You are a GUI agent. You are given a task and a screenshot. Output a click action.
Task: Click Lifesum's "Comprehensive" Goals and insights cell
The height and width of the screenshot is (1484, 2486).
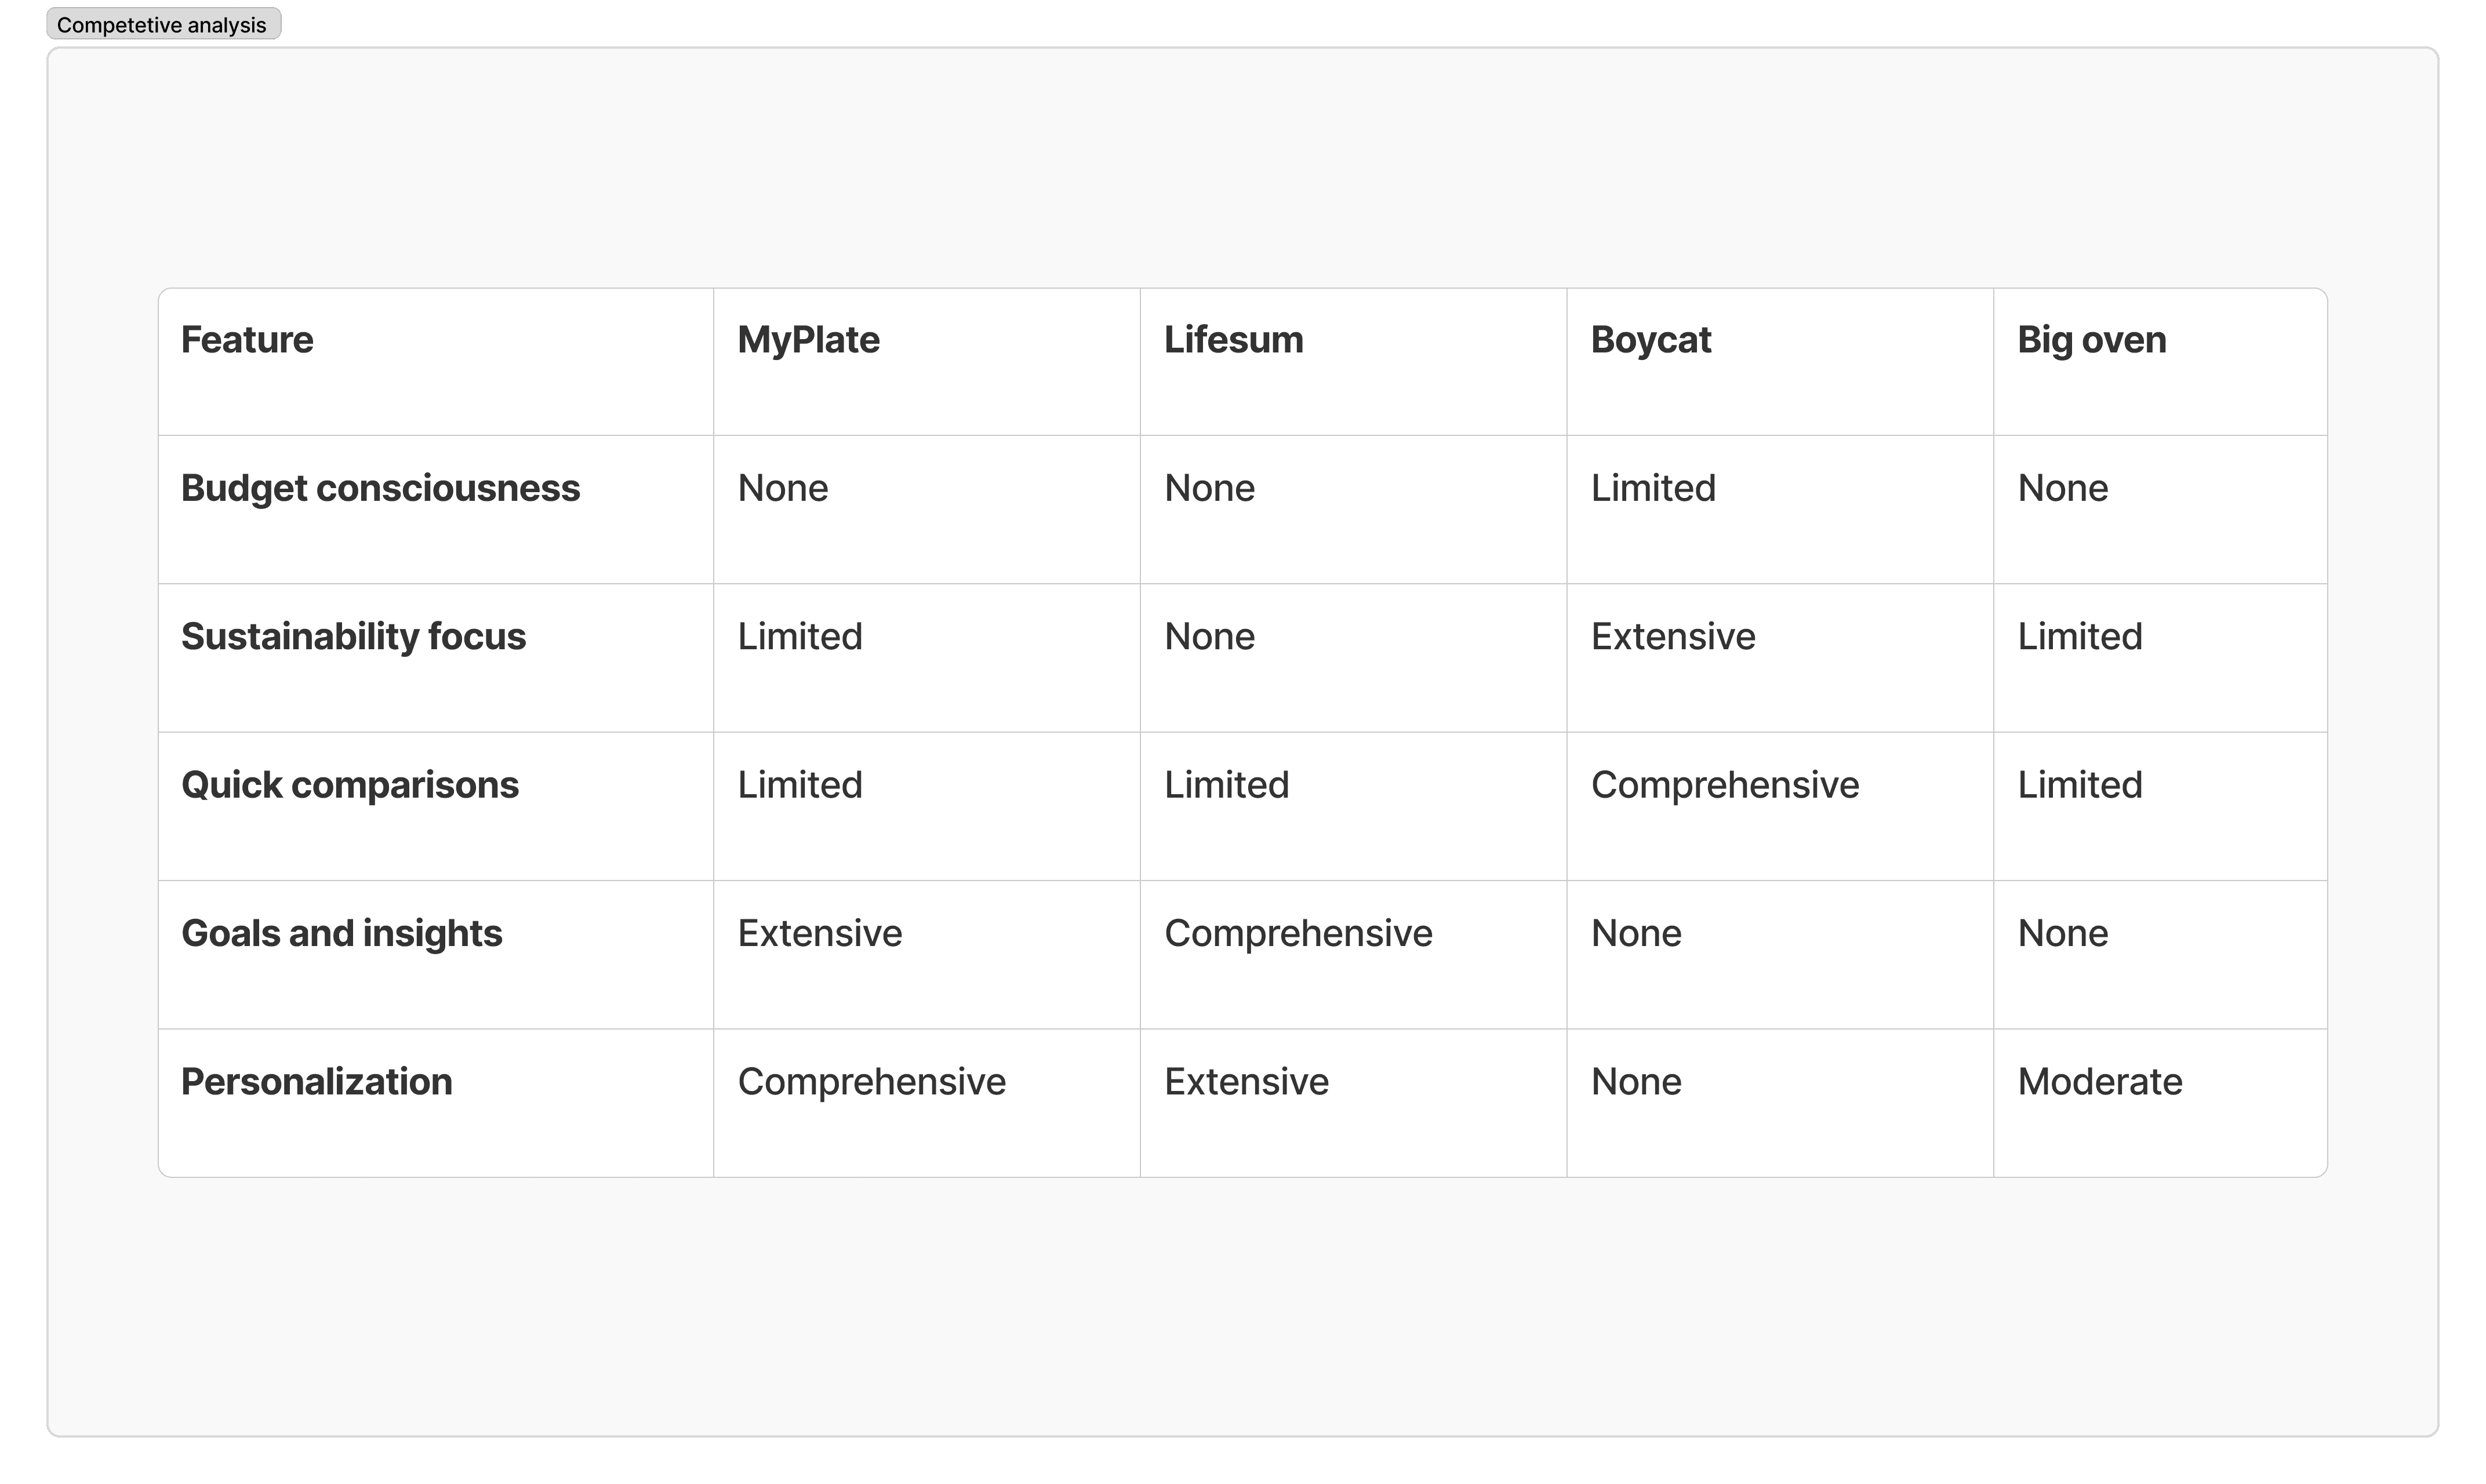(1297, 933)
